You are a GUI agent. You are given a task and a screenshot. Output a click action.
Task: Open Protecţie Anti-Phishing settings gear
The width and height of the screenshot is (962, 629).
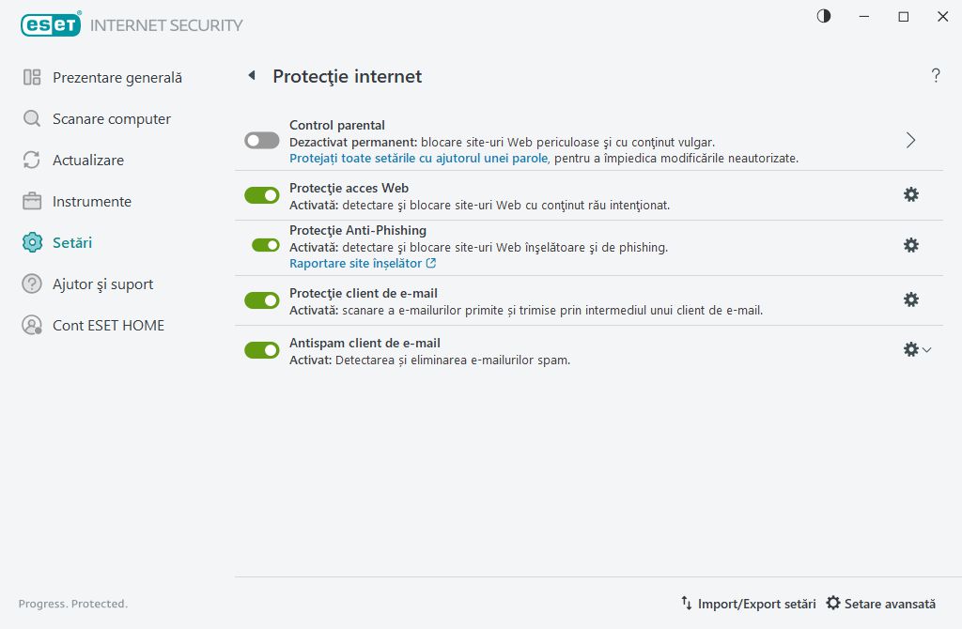pyautogui.click(x=910, y=244)
